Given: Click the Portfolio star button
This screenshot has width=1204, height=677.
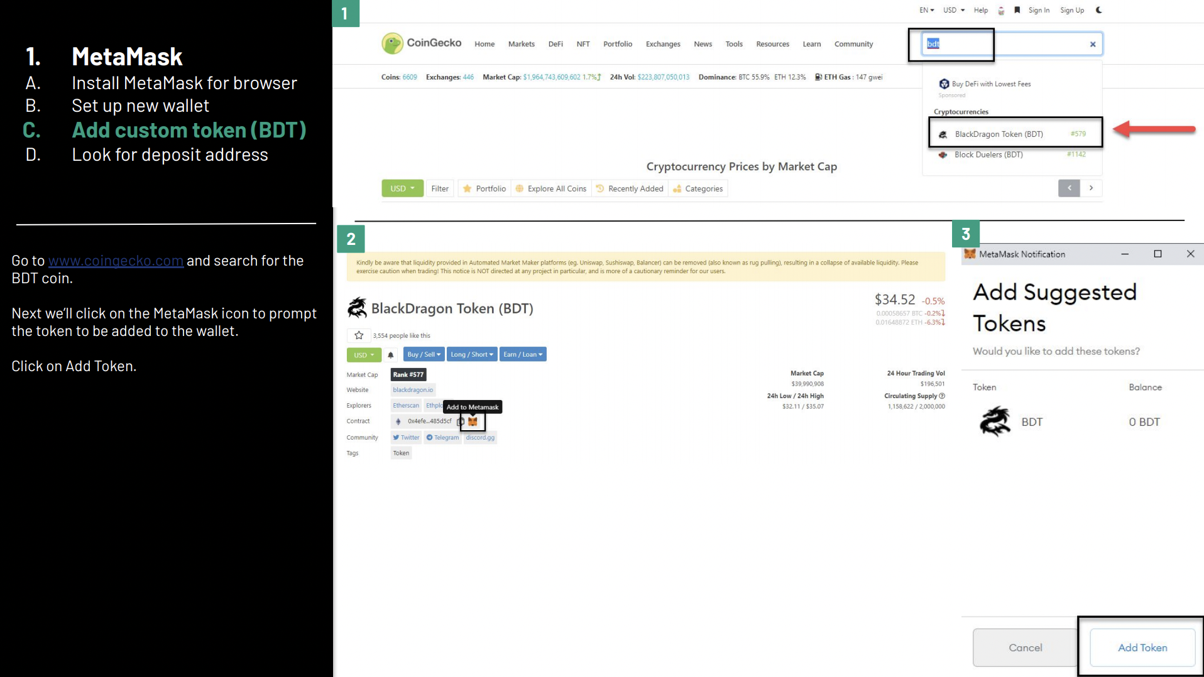Looking at the screenshot, I should 484,188.
